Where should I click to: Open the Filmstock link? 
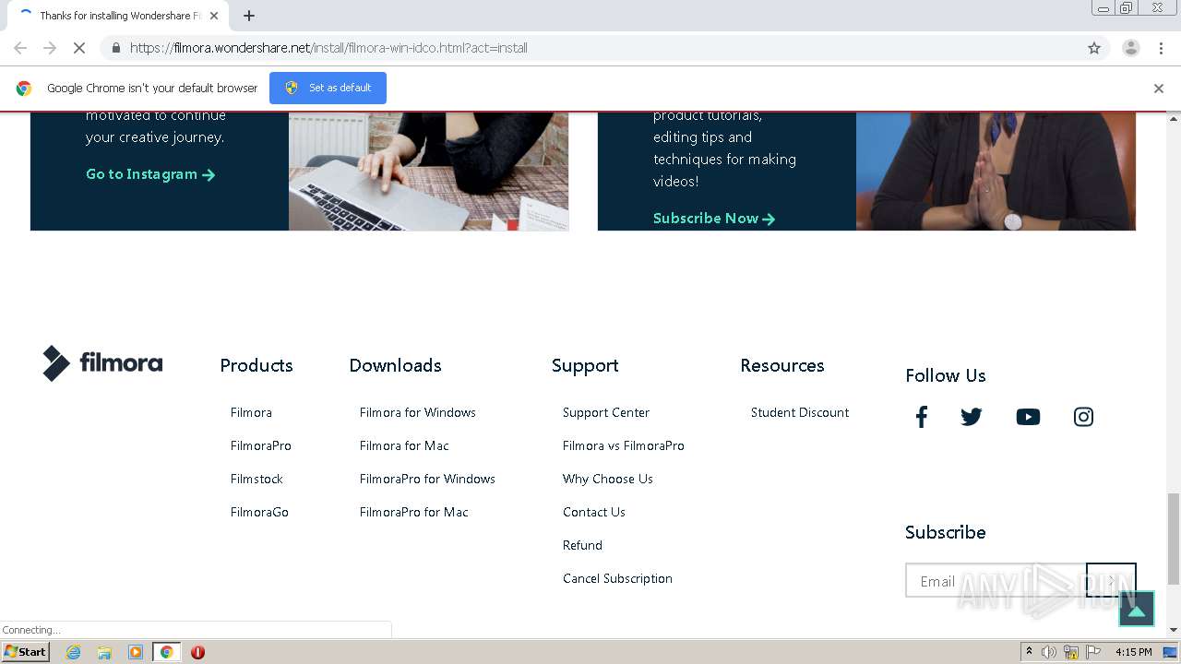(256, 479)
